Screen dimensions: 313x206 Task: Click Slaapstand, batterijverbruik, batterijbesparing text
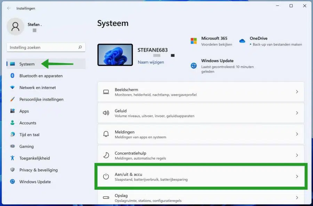151,180
